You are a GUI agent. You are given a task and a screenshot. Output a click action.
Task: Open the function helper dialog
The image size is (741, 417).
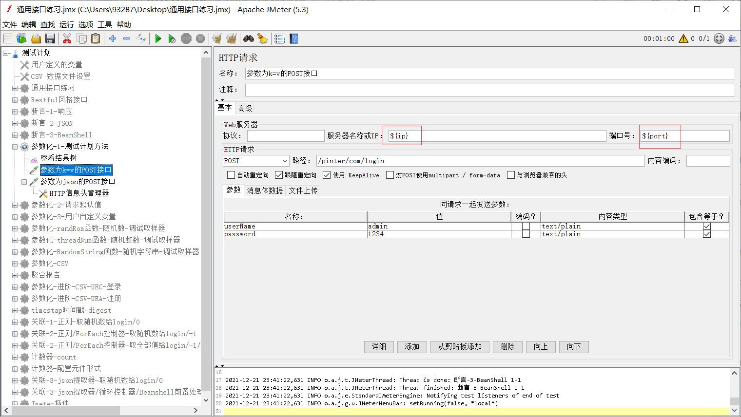(x=279, y=38)
